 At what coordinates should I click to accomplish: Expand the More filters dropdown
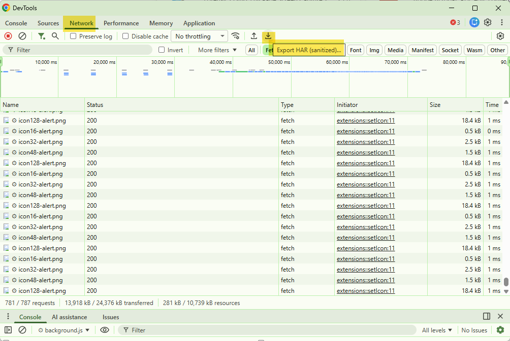click(x=217, y=50)
